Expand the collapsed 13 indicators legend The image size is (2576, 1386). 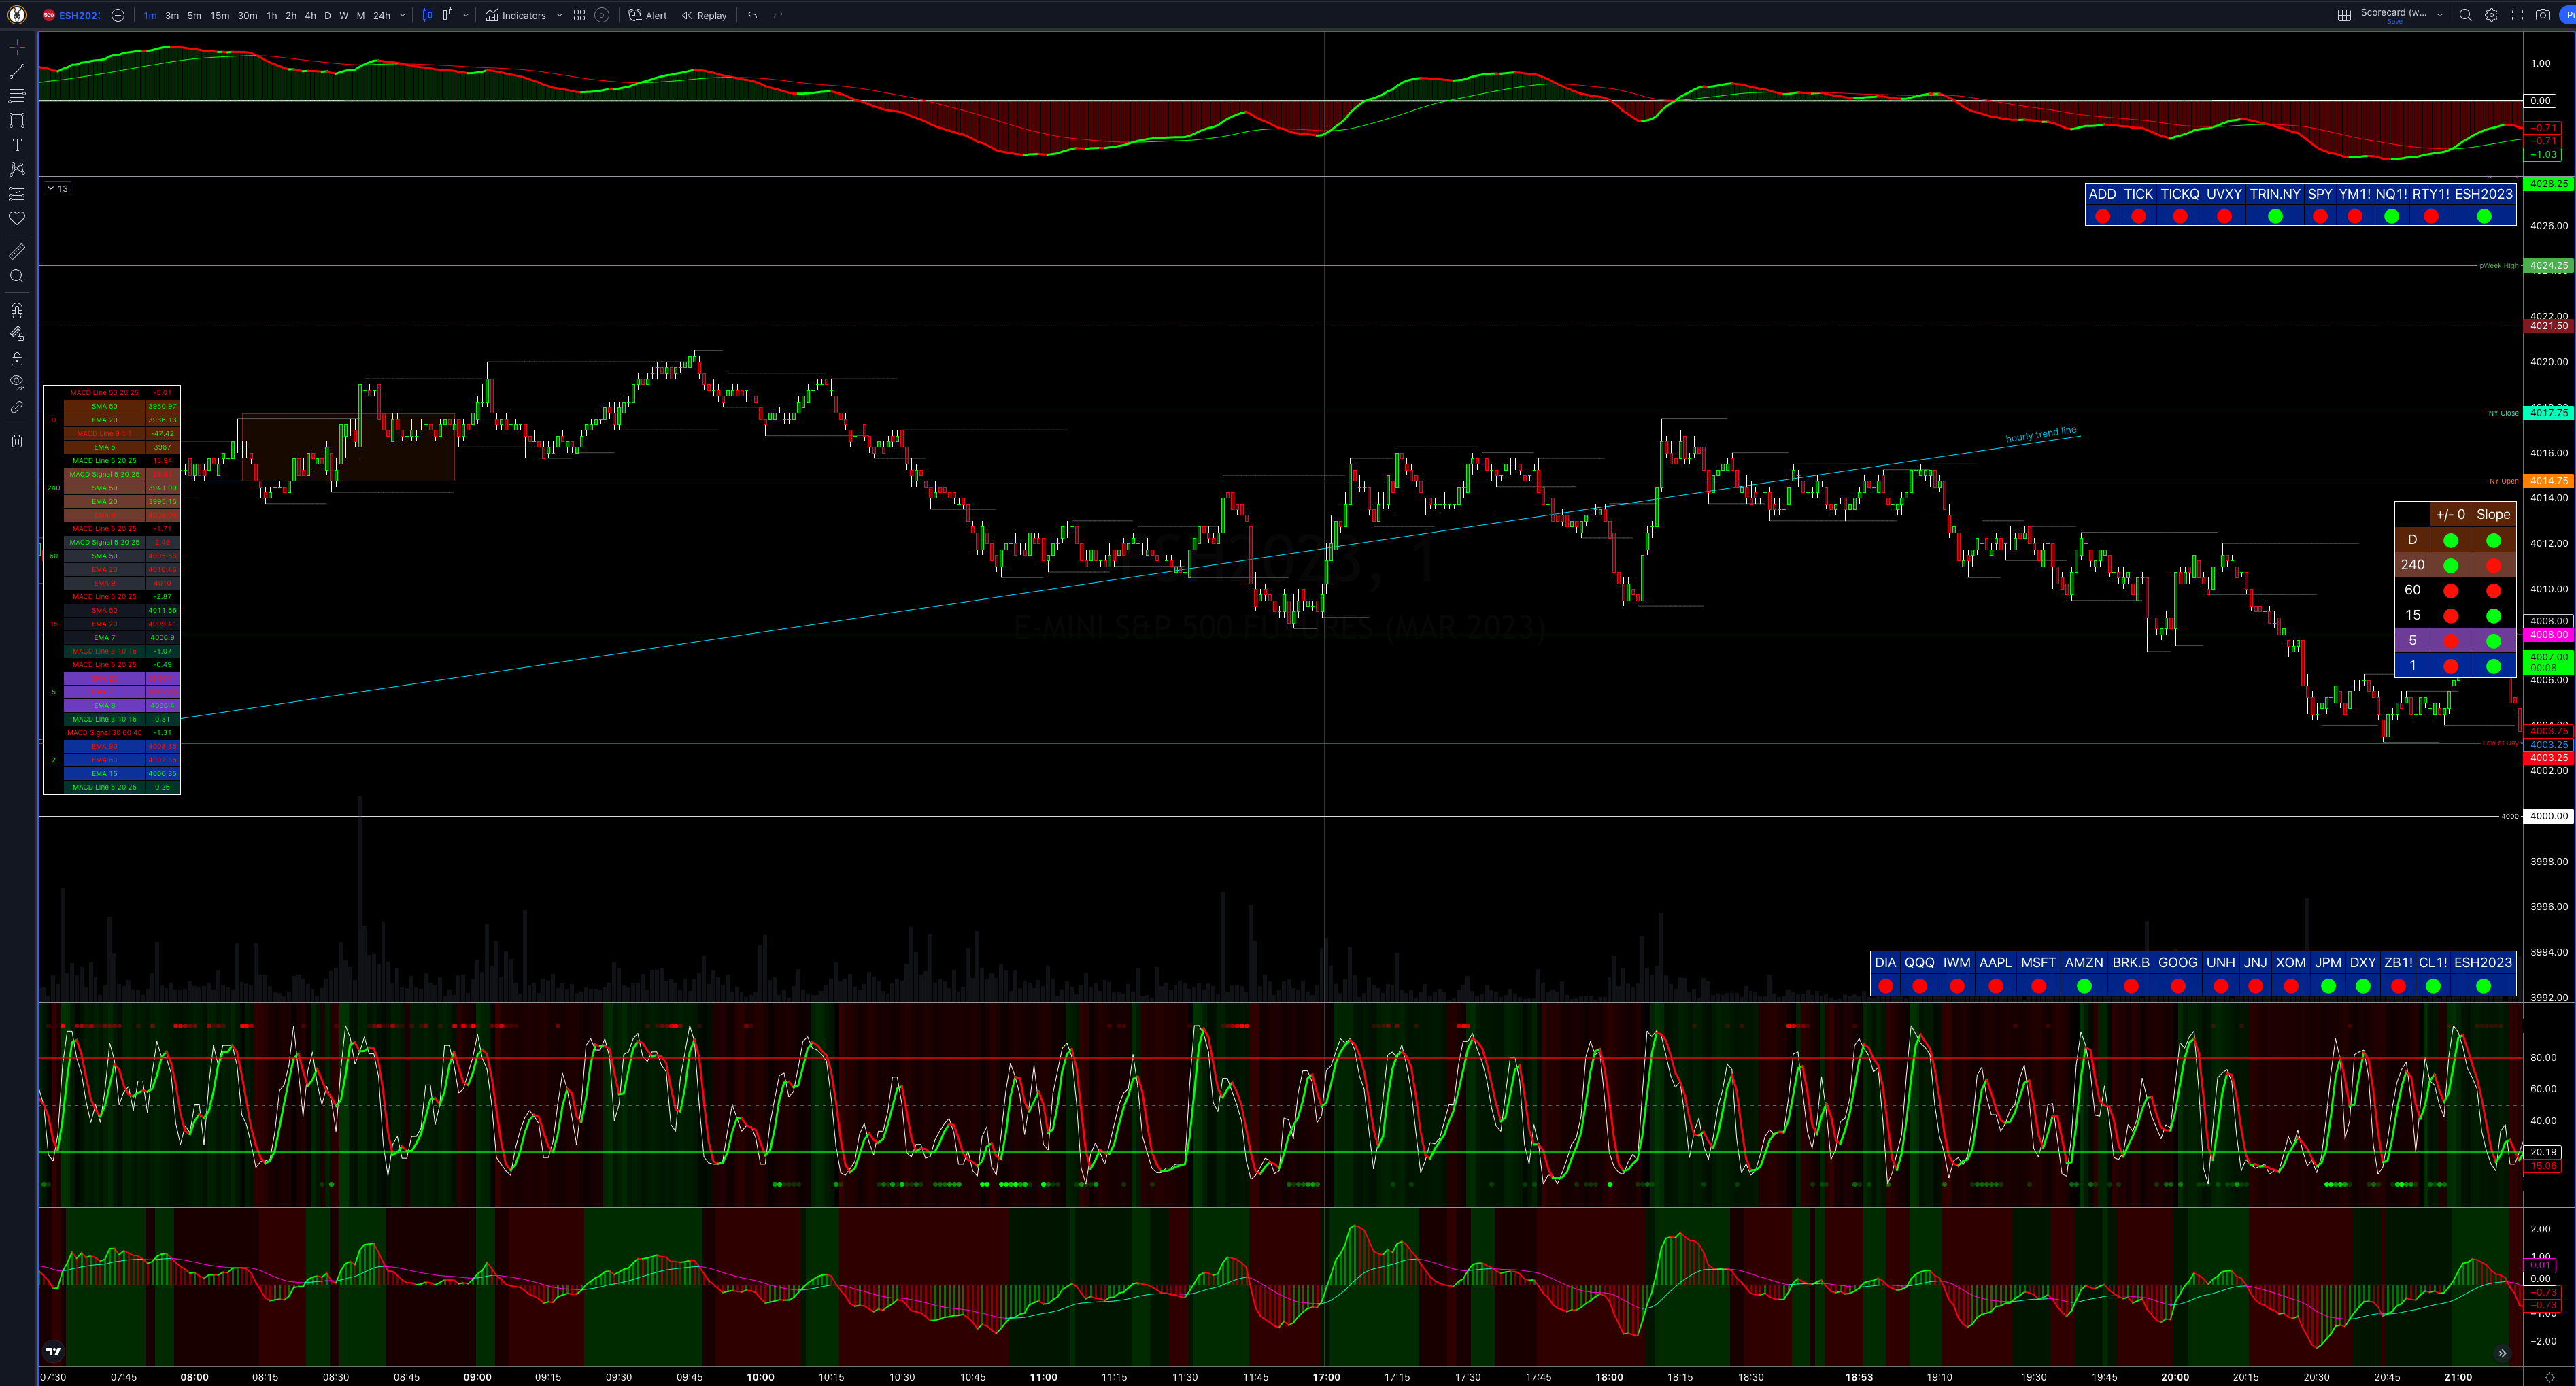point(57,188)
